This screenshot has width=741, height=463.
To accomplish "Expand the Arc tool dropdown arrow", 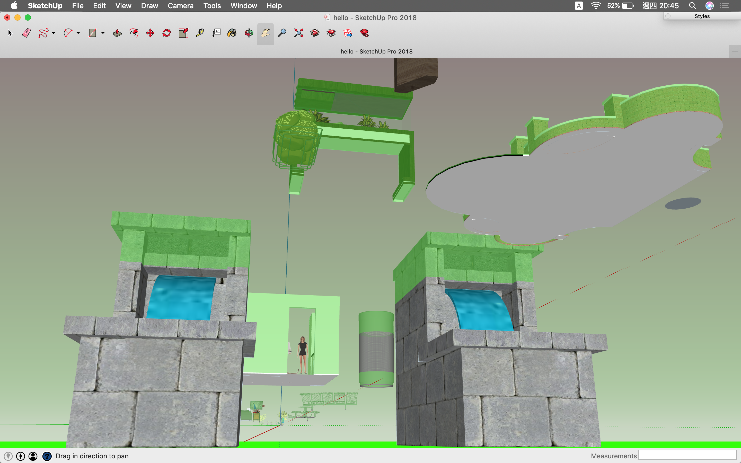I will [x=78, y=33].
